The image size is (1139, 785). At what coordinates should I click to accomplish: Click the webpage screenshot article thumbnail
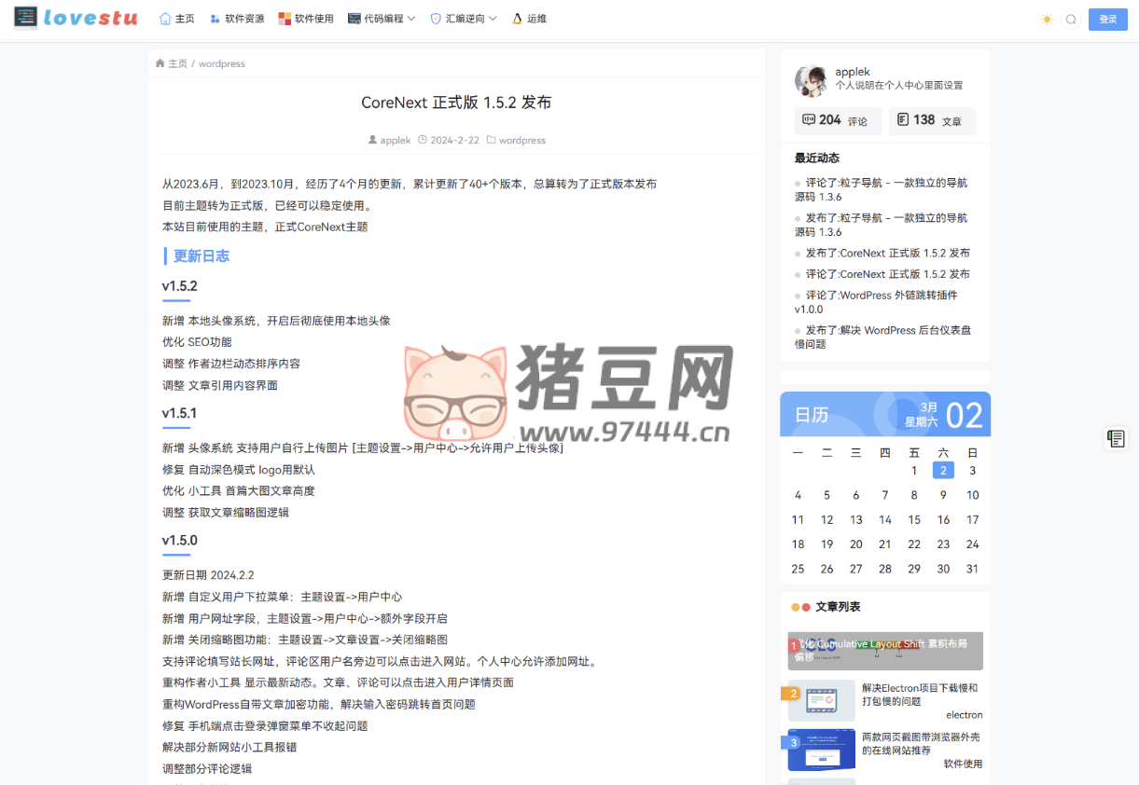point(821,750)
